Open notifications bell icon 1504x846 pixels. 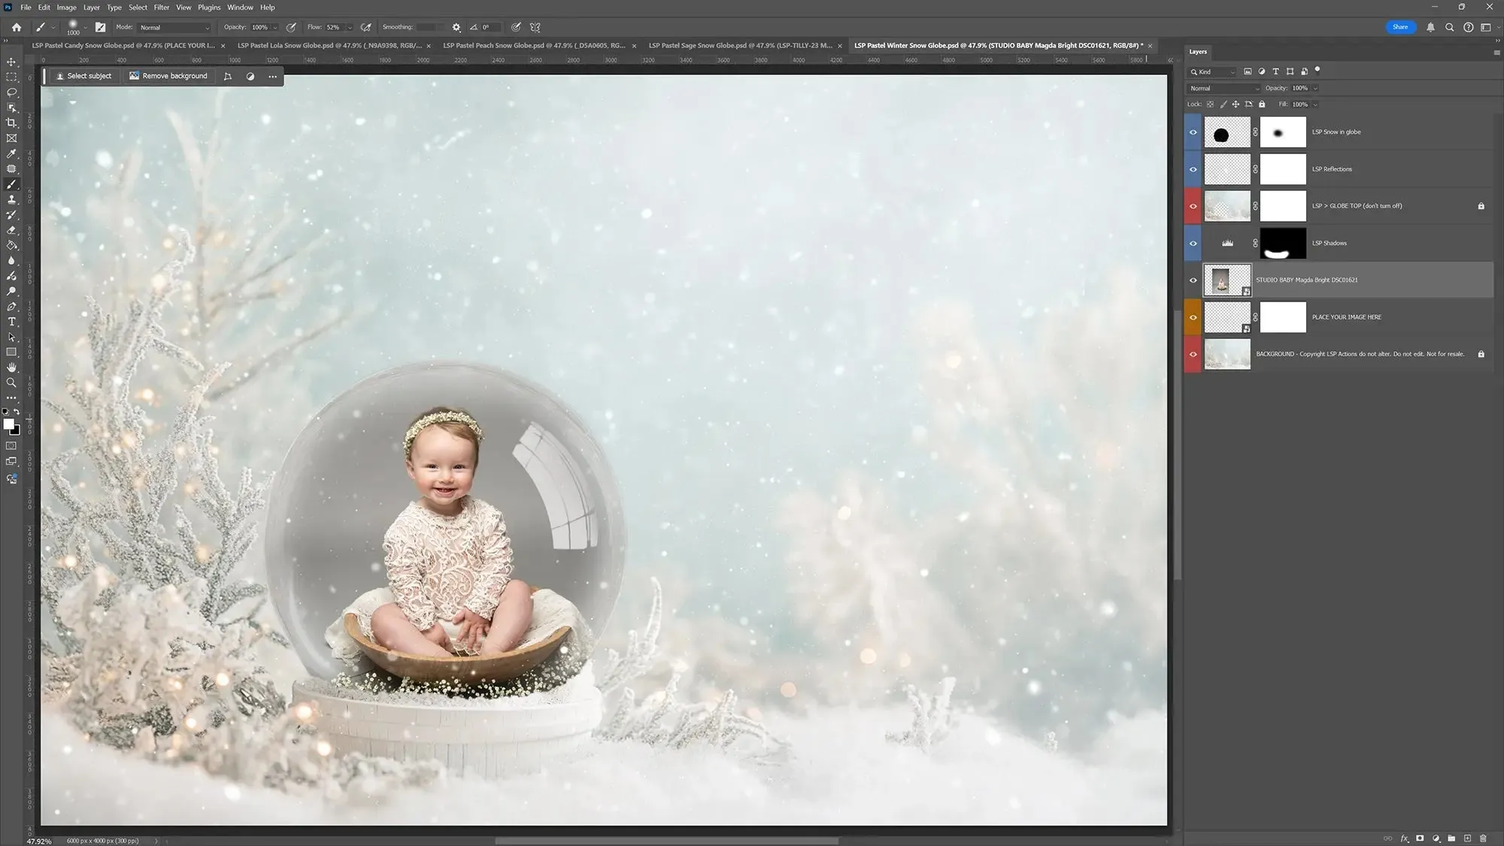point(1430,27)
